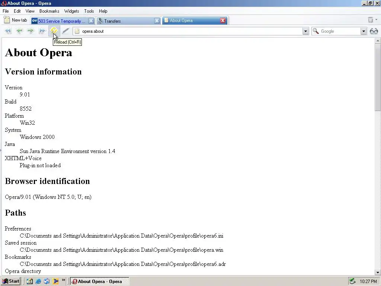381x286 pixels.
Task: Open the Edit menu
Action: tap(17, 11)
